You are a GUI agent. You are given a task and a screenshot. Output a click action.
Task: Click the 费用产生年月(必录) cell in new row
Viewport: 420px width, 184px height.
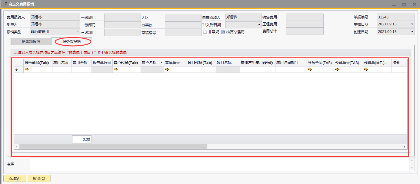(257, 69)
